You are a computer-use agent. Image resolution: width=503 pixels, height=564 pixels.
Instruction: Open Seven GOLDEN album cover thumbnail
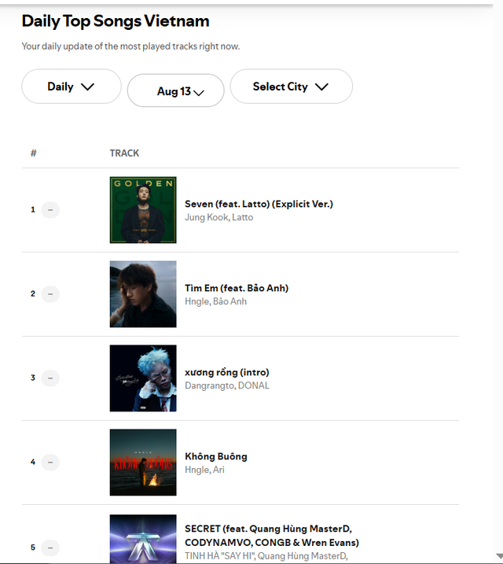coord(143,210)
